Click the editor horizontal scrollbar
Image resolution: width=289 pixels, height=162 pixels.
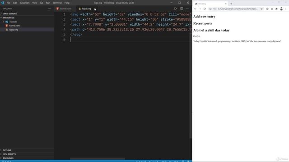point(98,159)
